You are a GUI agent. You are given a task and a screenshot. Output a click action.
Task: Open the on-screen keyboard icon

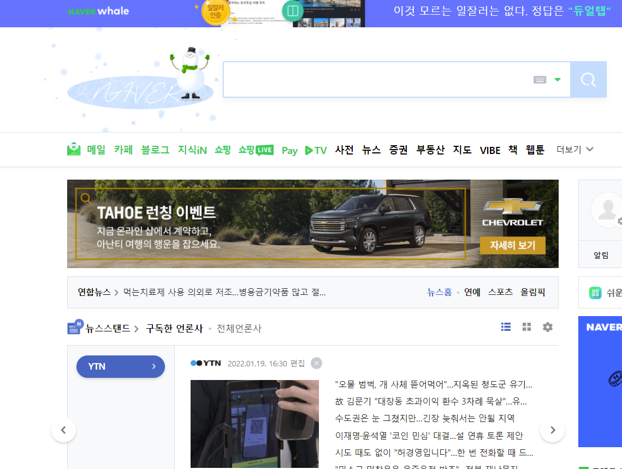pos(540,80)
